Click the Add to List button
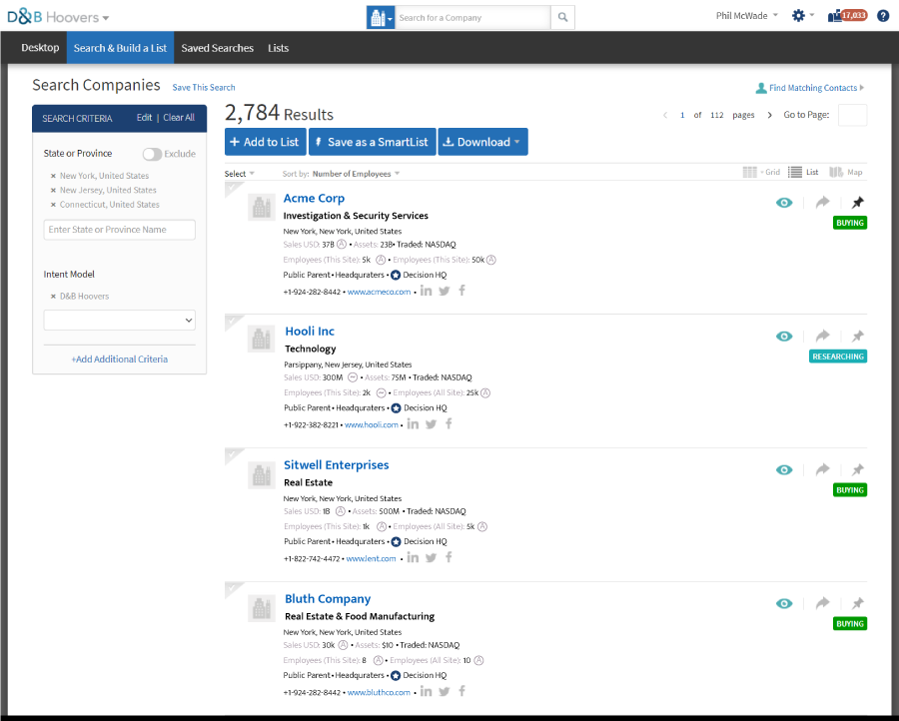 (x=266, y=142)
